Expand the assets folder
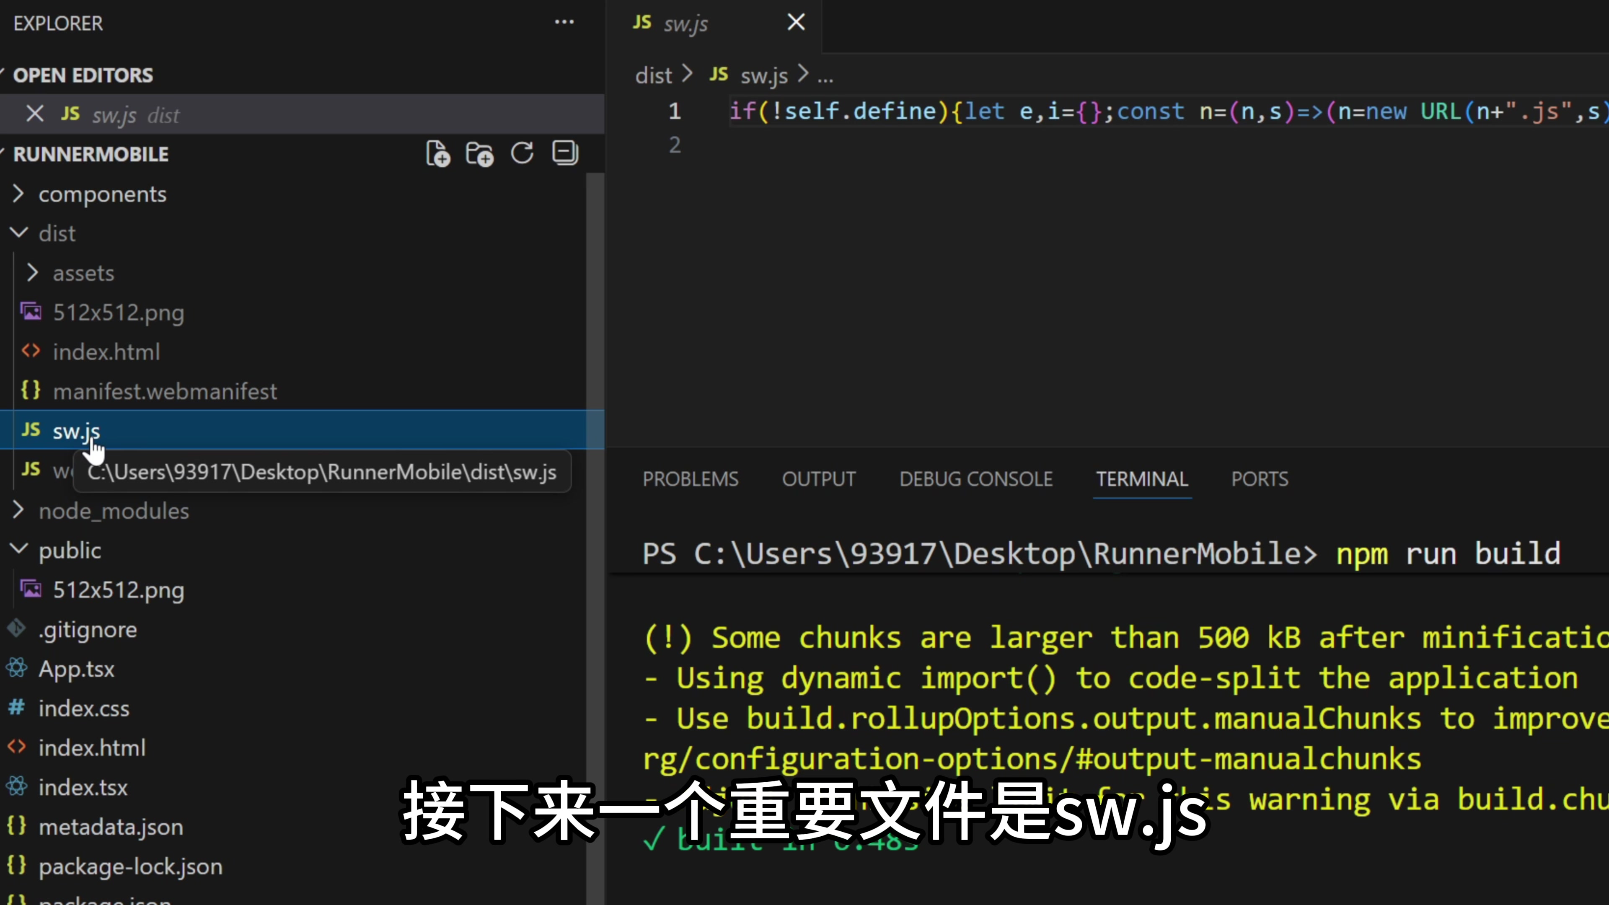The image size is (1609, 905). 83,274
